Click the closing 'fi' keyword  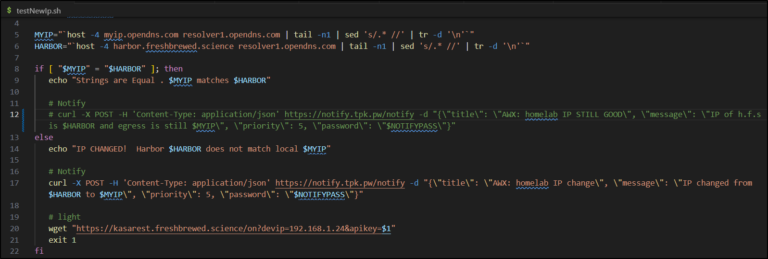tap(39, 251)
